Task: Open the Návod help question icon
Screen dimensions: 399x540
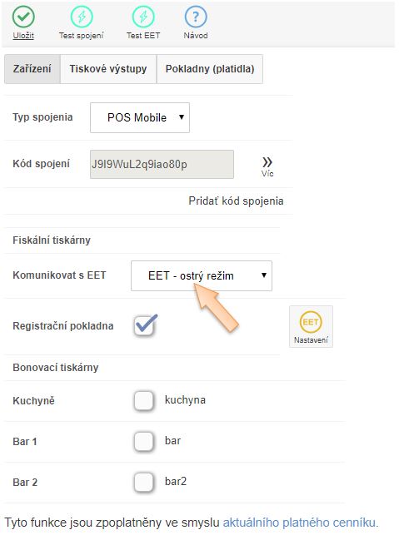Action: (196, 17)
